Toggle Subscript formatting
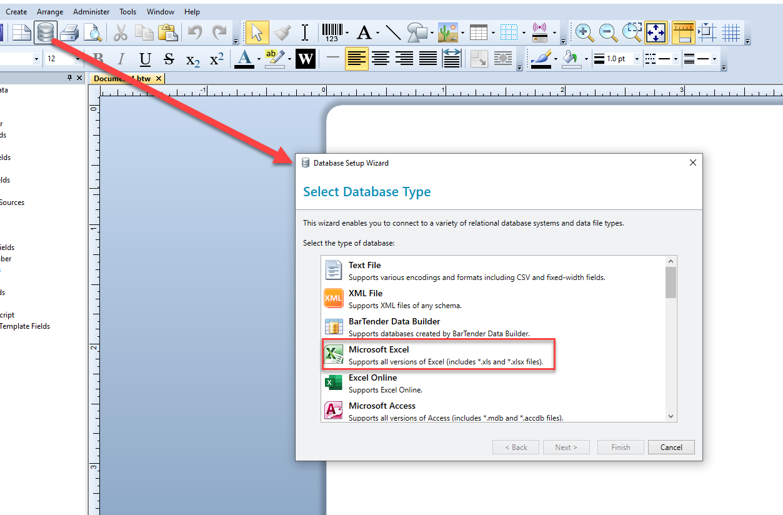The height and width of the screenshot is (515, 783). [193, 59]
